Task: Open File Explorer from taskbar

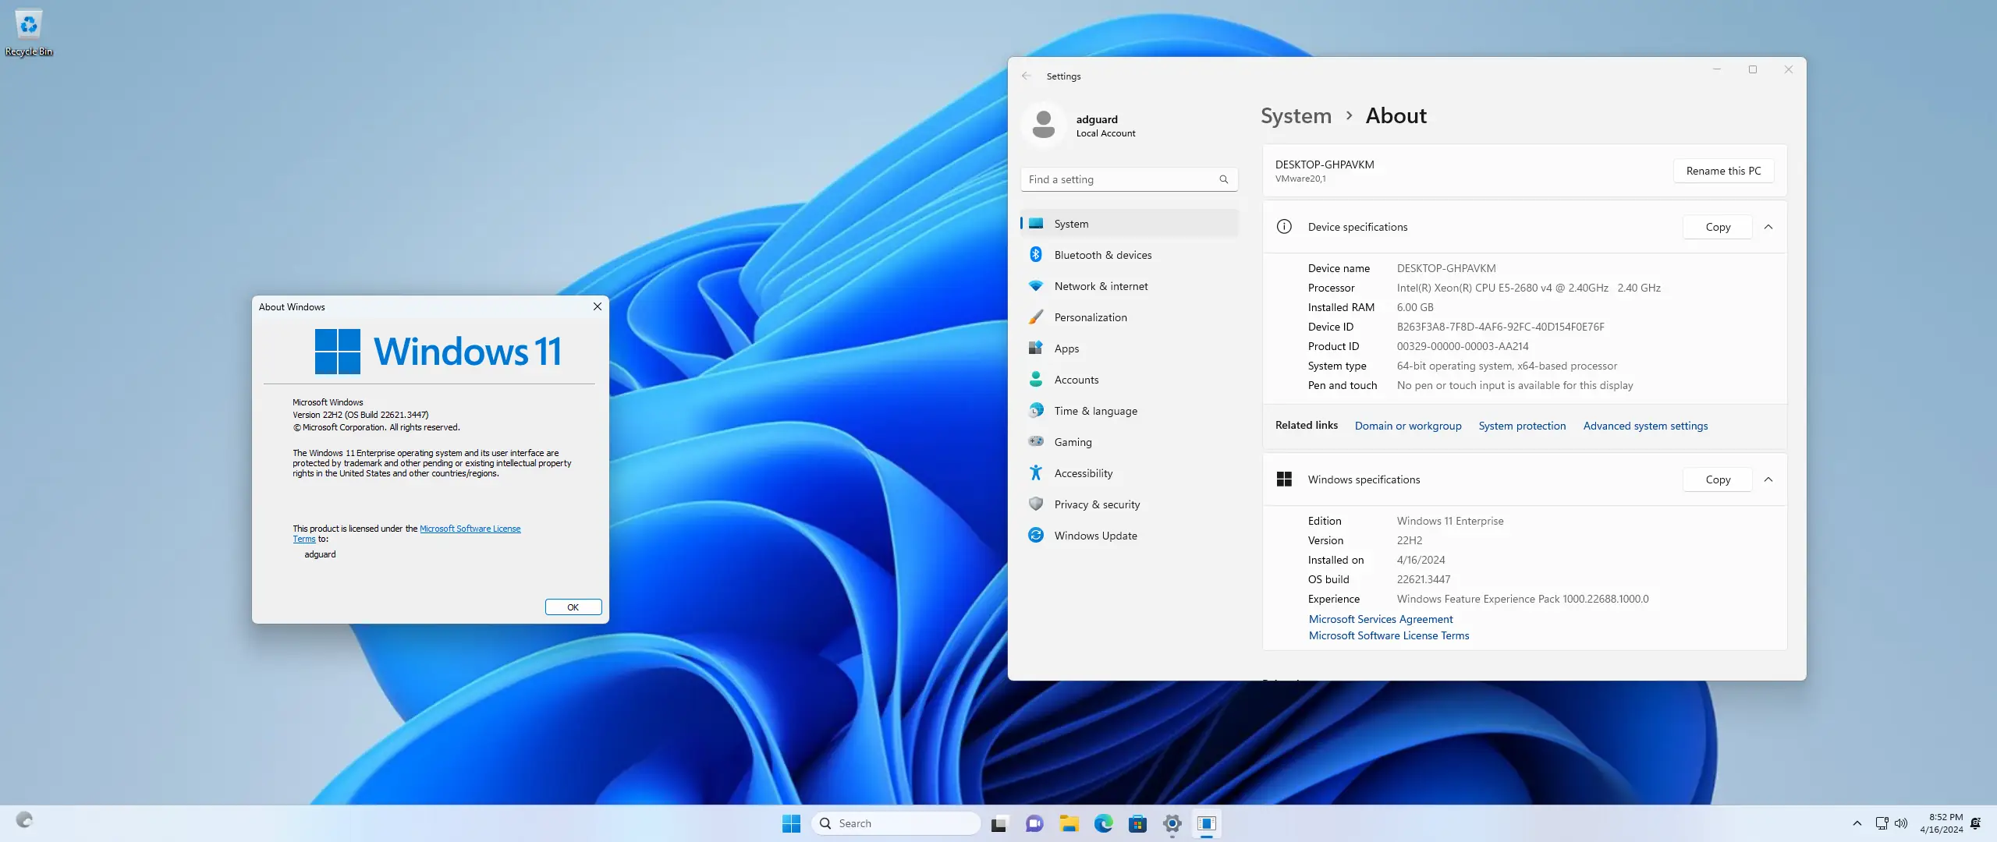Action: coord(1069,823)
